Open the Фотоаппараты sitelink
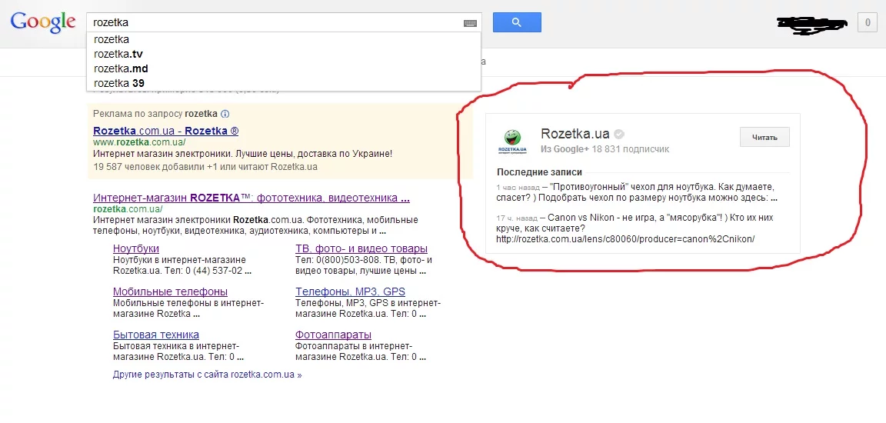This screenshot has height=423, width=886. (333, 335)
